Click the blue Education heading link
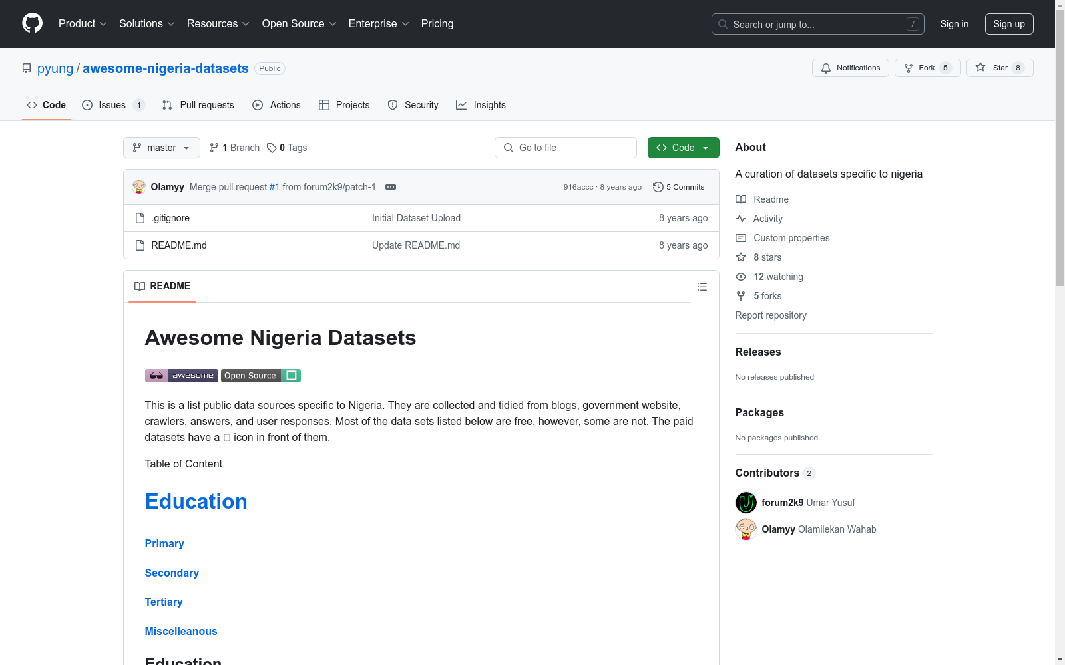This screenshot has height=665, width=1065. (x=196, y=501)
